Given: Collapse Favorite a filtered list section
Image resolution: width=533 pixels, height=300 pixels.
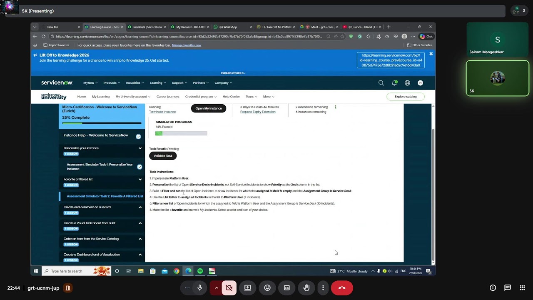Looking at the screenshot, I should [x=140, y=179].
